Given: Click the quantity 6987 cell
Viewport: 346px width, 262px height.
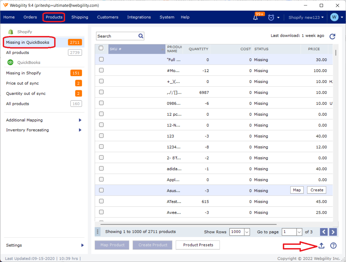Looking at the screenshot, I should (204, 92).
